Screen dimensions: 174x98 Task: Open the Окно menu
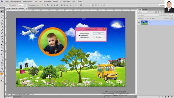coord(73,2)
